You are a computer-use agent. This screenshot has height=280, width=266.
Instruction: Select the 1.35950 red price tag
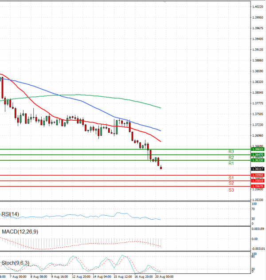(258, 175)
